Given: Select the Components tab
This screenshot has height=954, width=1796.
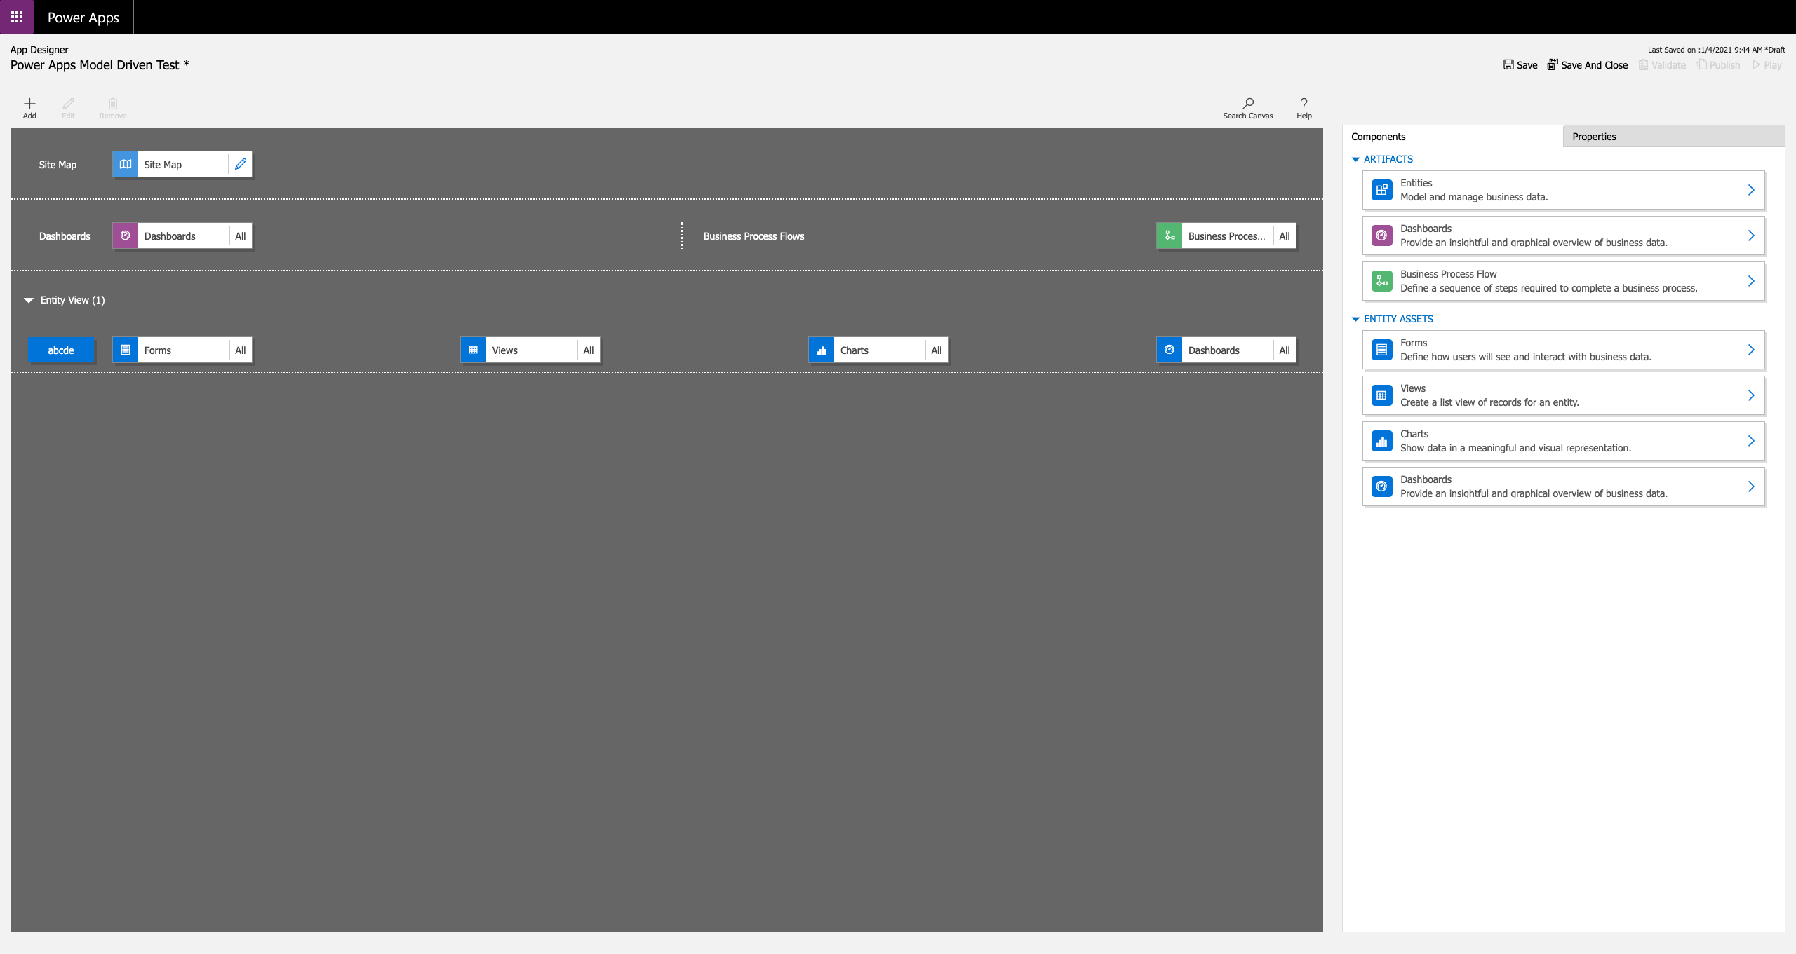Looking at the screenshot, I should pos(1378,136).
